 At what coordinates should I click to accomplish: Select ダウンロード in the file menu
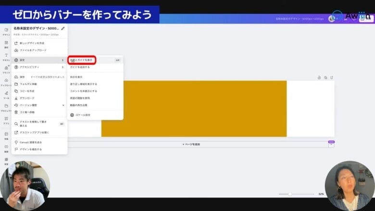pyautogui.click(x=39, y=98)
